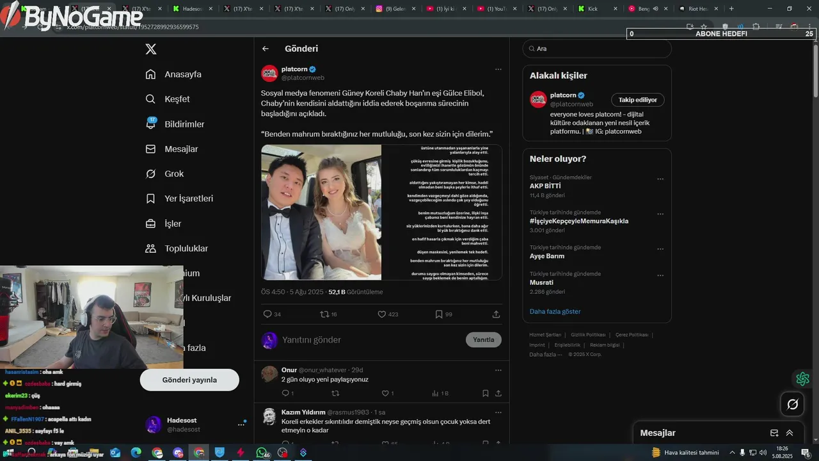Open İşler jobs page
The image size is (819, 461).
(163, 223)
